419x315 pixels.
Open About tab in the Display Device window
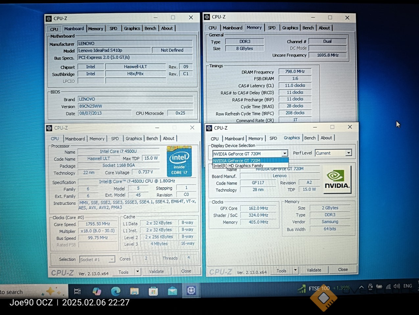(326, 138)
